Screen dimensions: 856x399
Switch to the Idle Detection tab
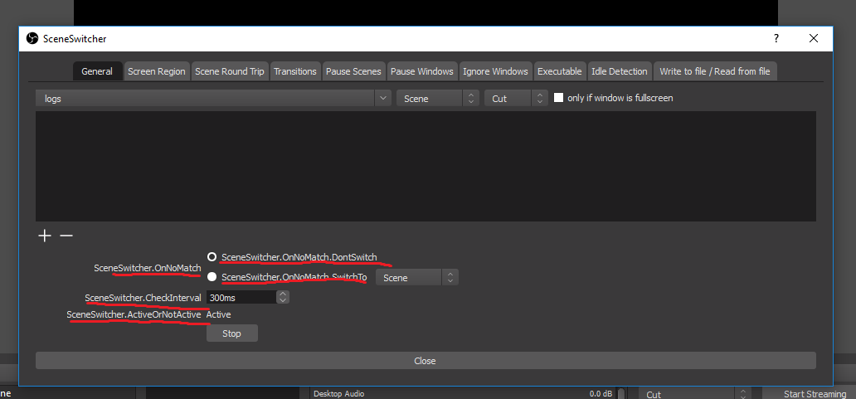(x=620, y=71)
